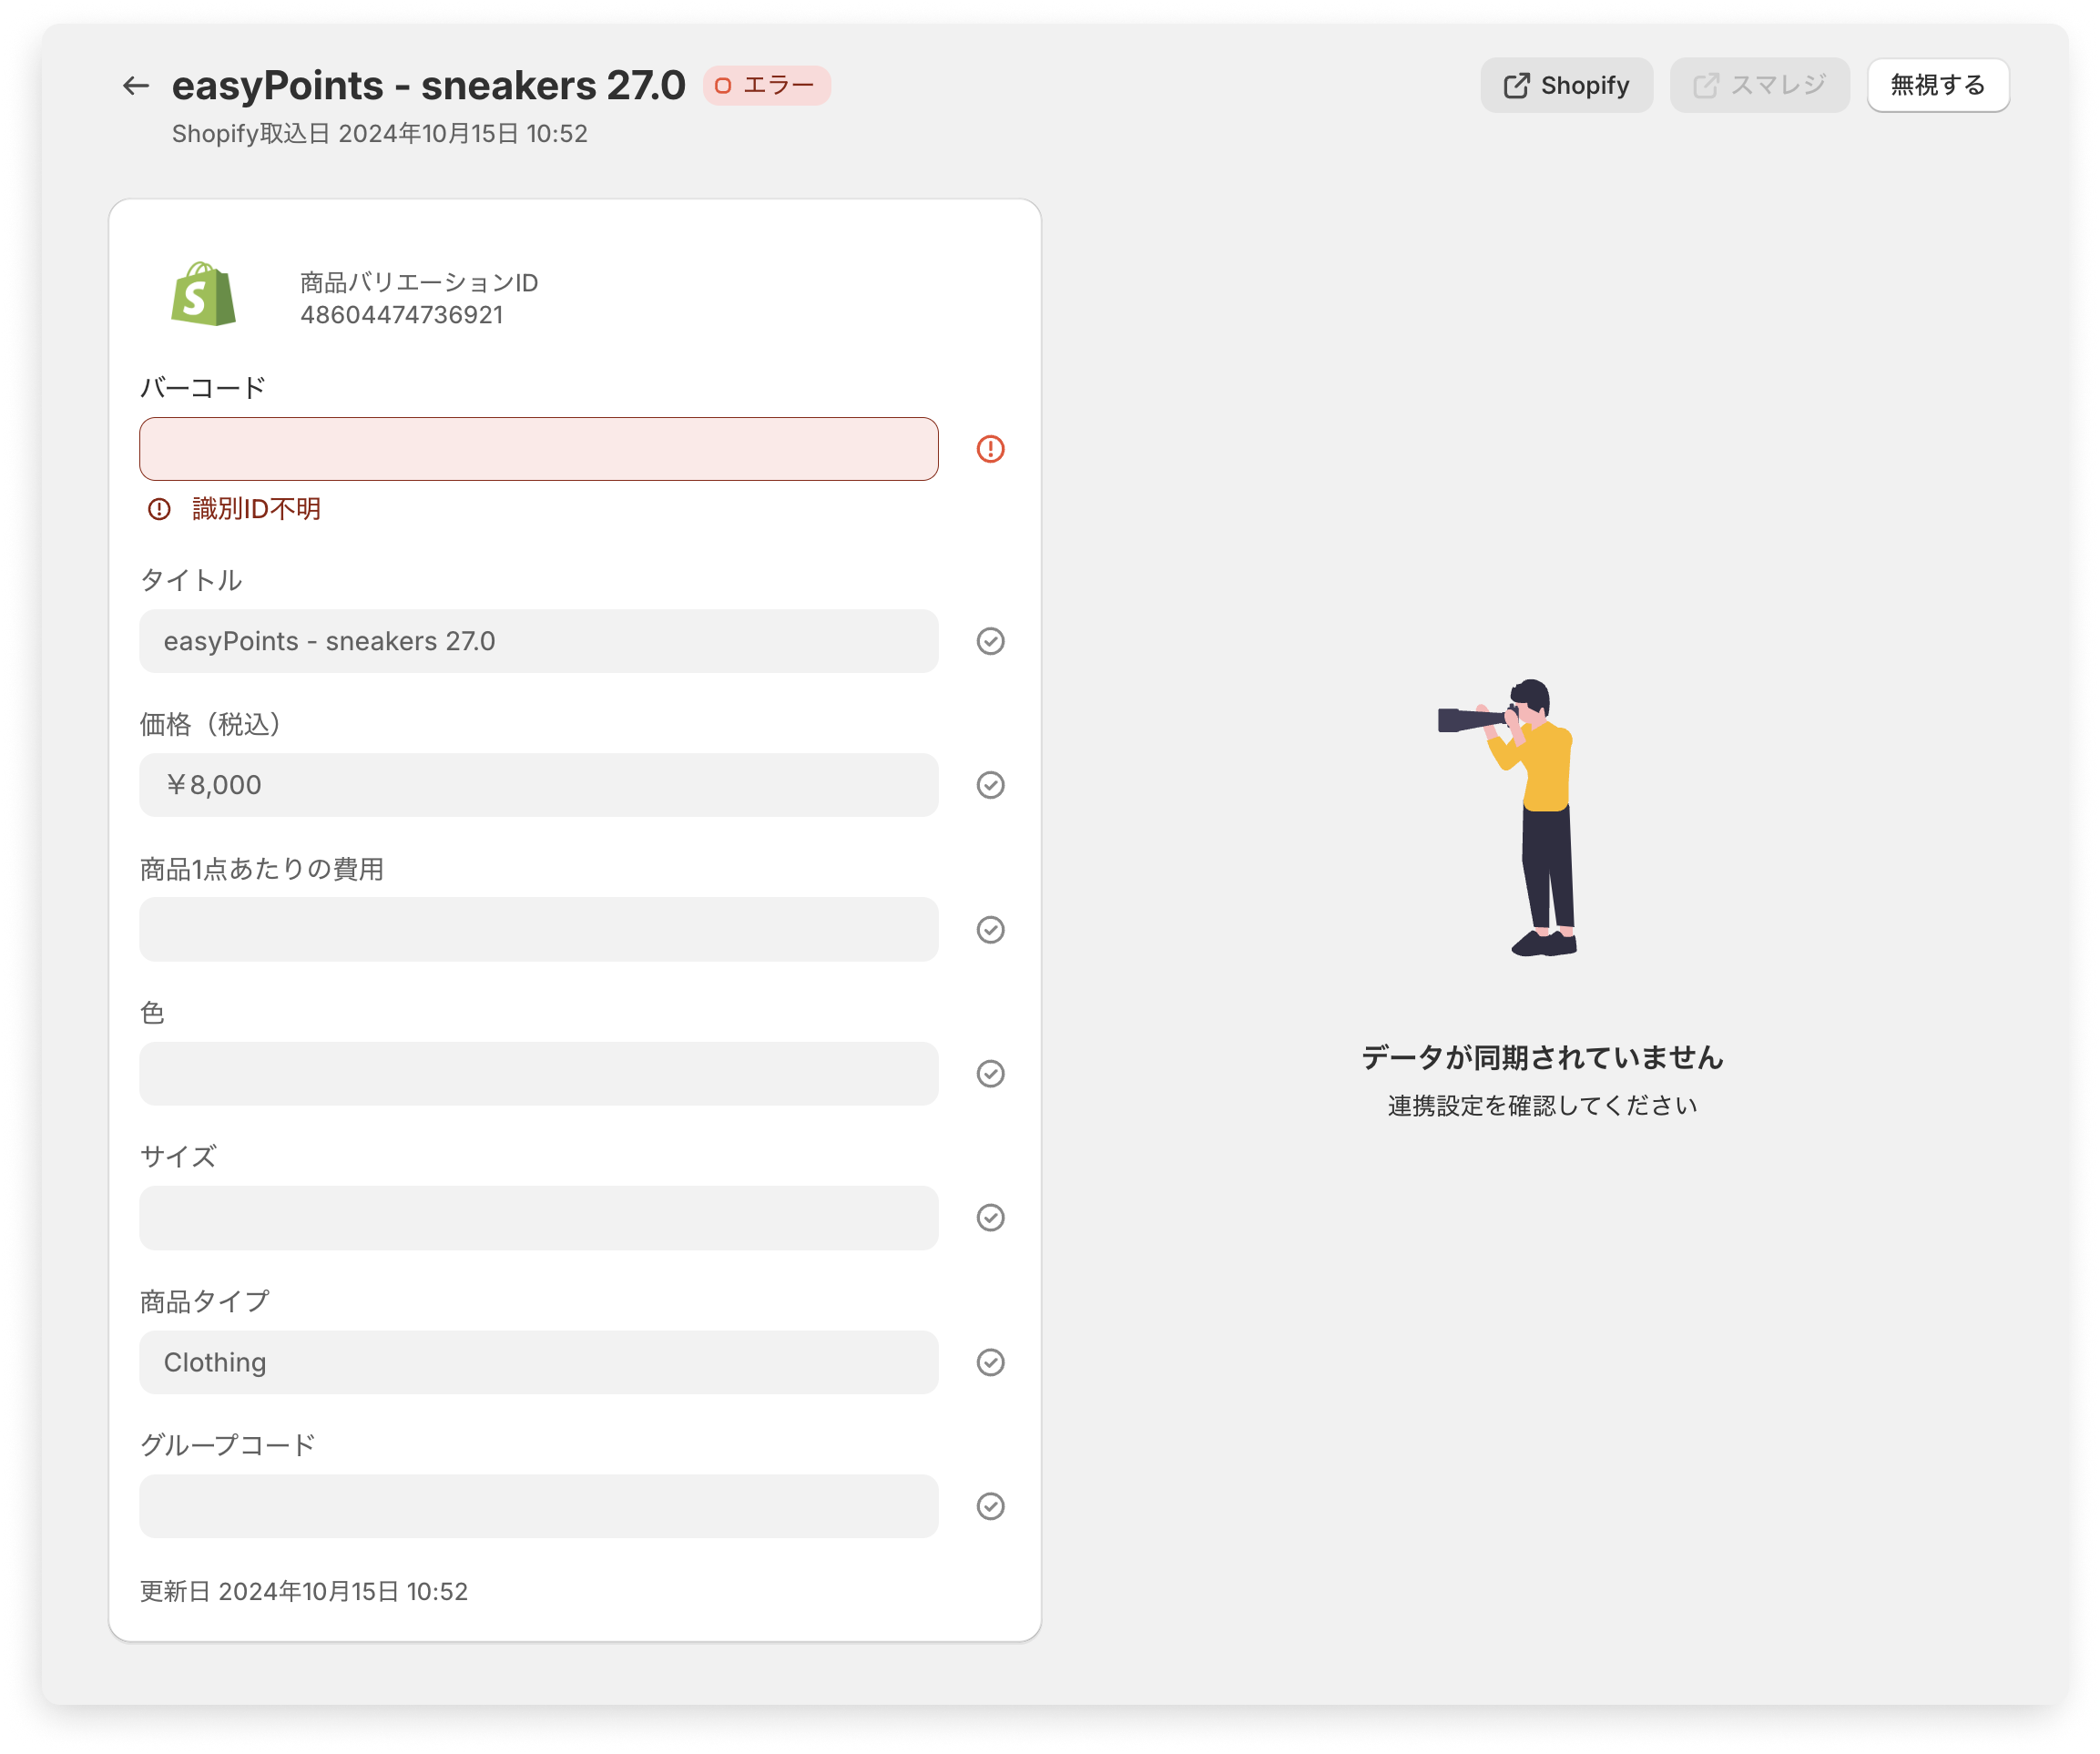Screen dimensions: 2100x1754
Task: Click the Shopify取込日 timestamp text
Action: [x=379, y=134]
